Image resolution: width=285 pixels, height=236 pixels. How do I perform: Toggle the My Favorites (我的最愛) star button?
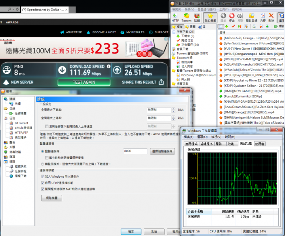point(210,18)
